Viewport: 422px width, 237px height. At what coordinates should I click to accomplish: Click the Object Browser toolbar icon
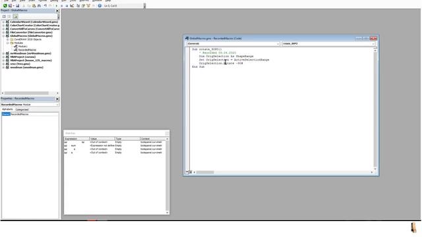[x=88, y=6]
